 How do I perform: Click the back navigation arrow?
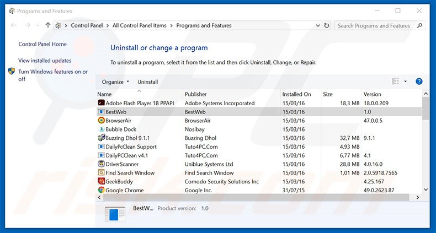tap(14, 25)
